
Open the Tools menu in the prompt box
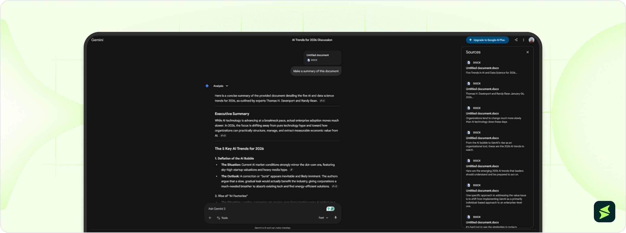point(222,218)
